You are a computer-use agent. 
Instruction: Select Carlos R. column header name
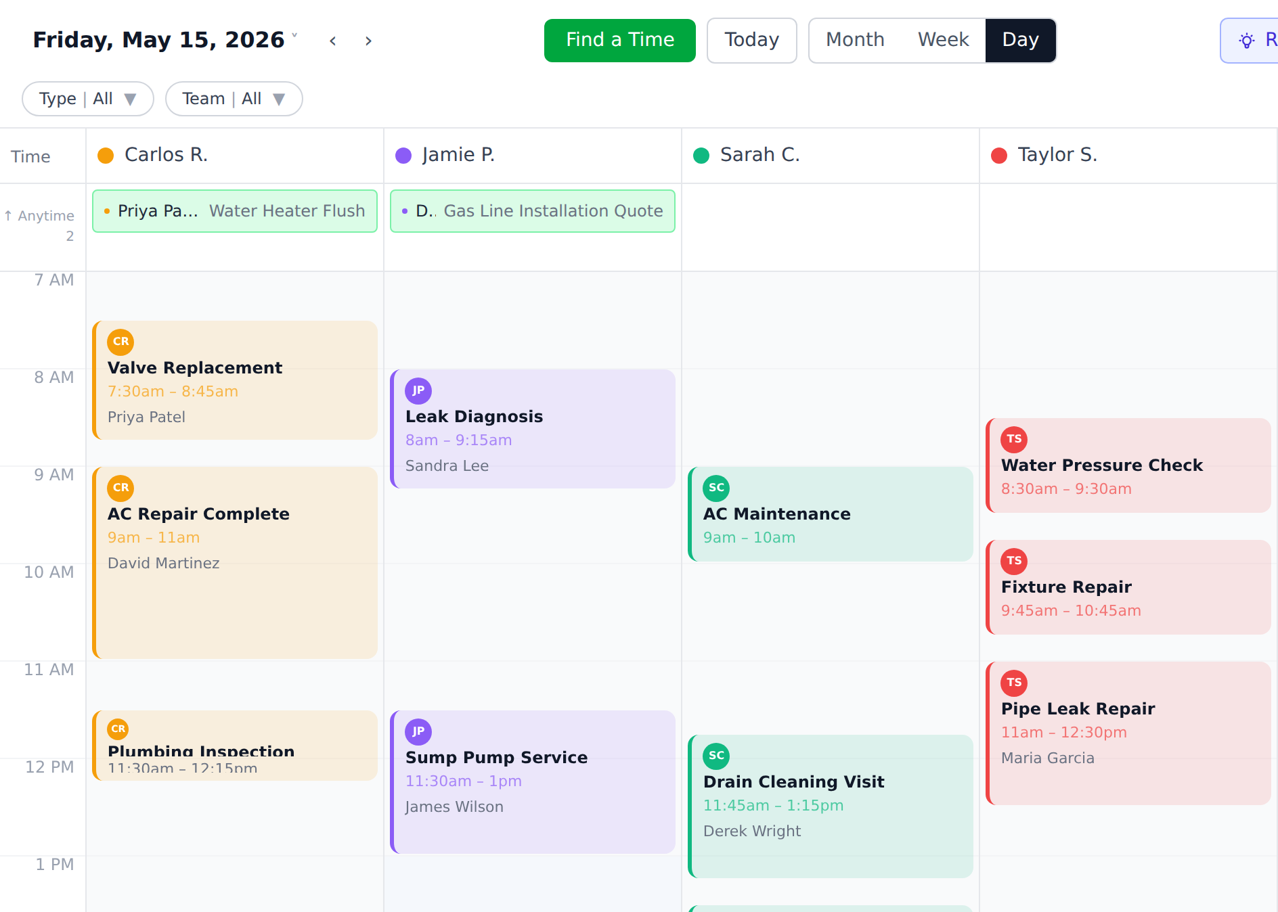[166, 155]
